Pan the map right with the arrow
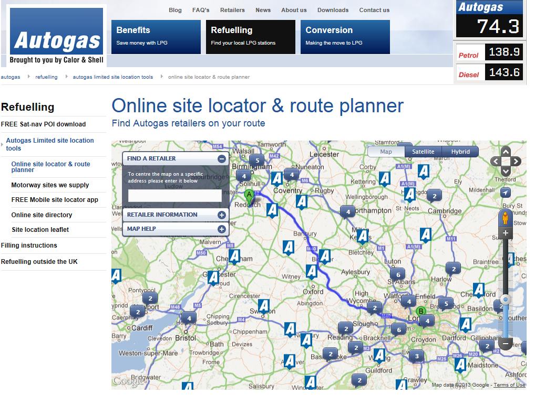 (516, 162)
